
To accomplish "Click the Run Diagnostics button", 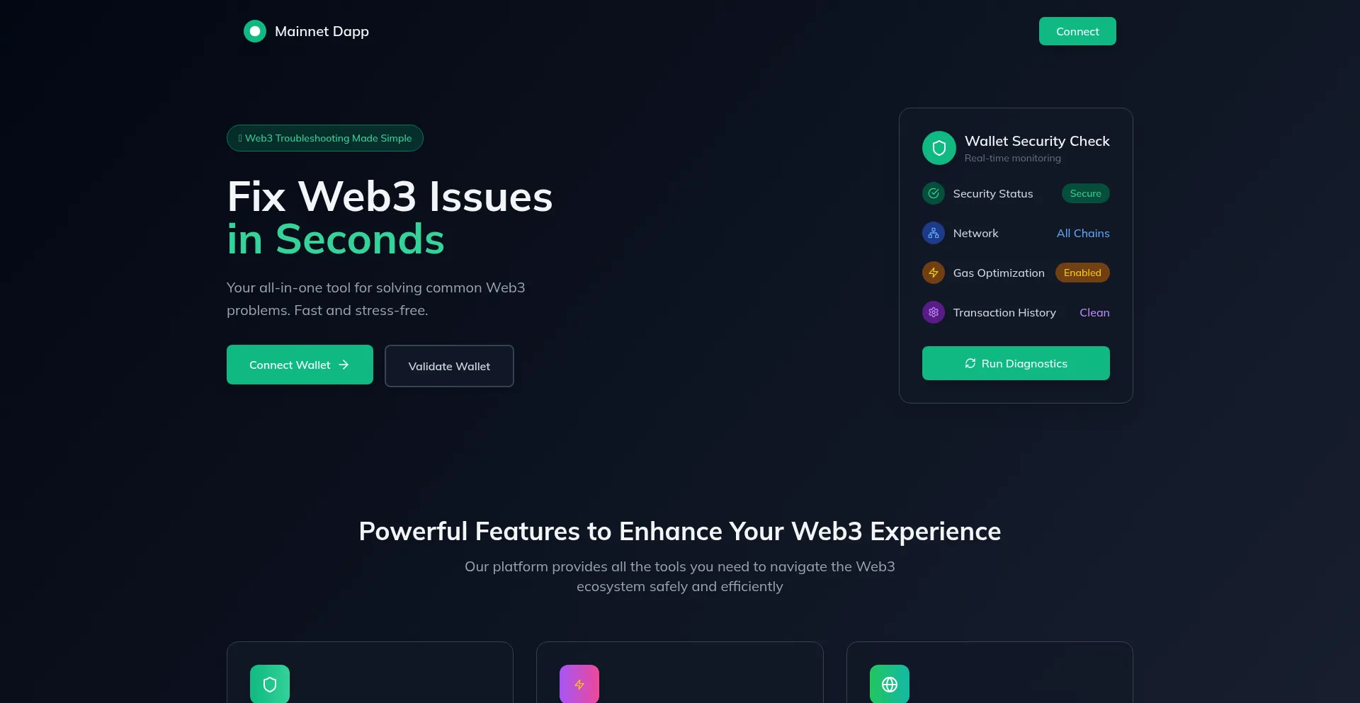I will pyautogui.click(x=1016, y=363).
